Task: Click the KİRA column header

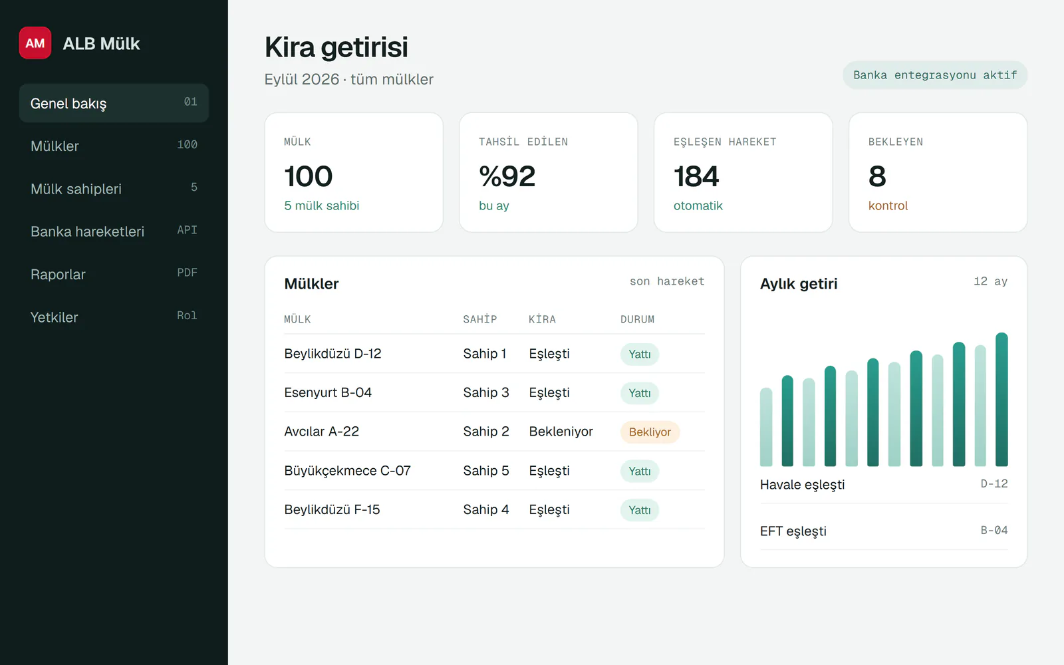Action: click(x=543, y=319)
